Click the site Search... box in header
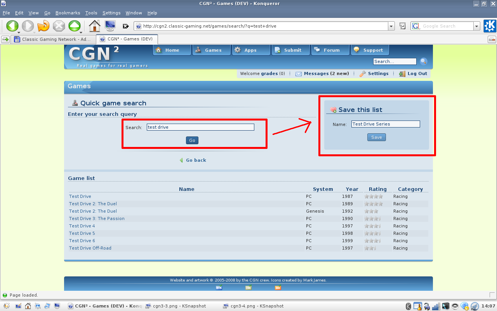This screenshot has height=311, width=497. (x=394, y=61)
